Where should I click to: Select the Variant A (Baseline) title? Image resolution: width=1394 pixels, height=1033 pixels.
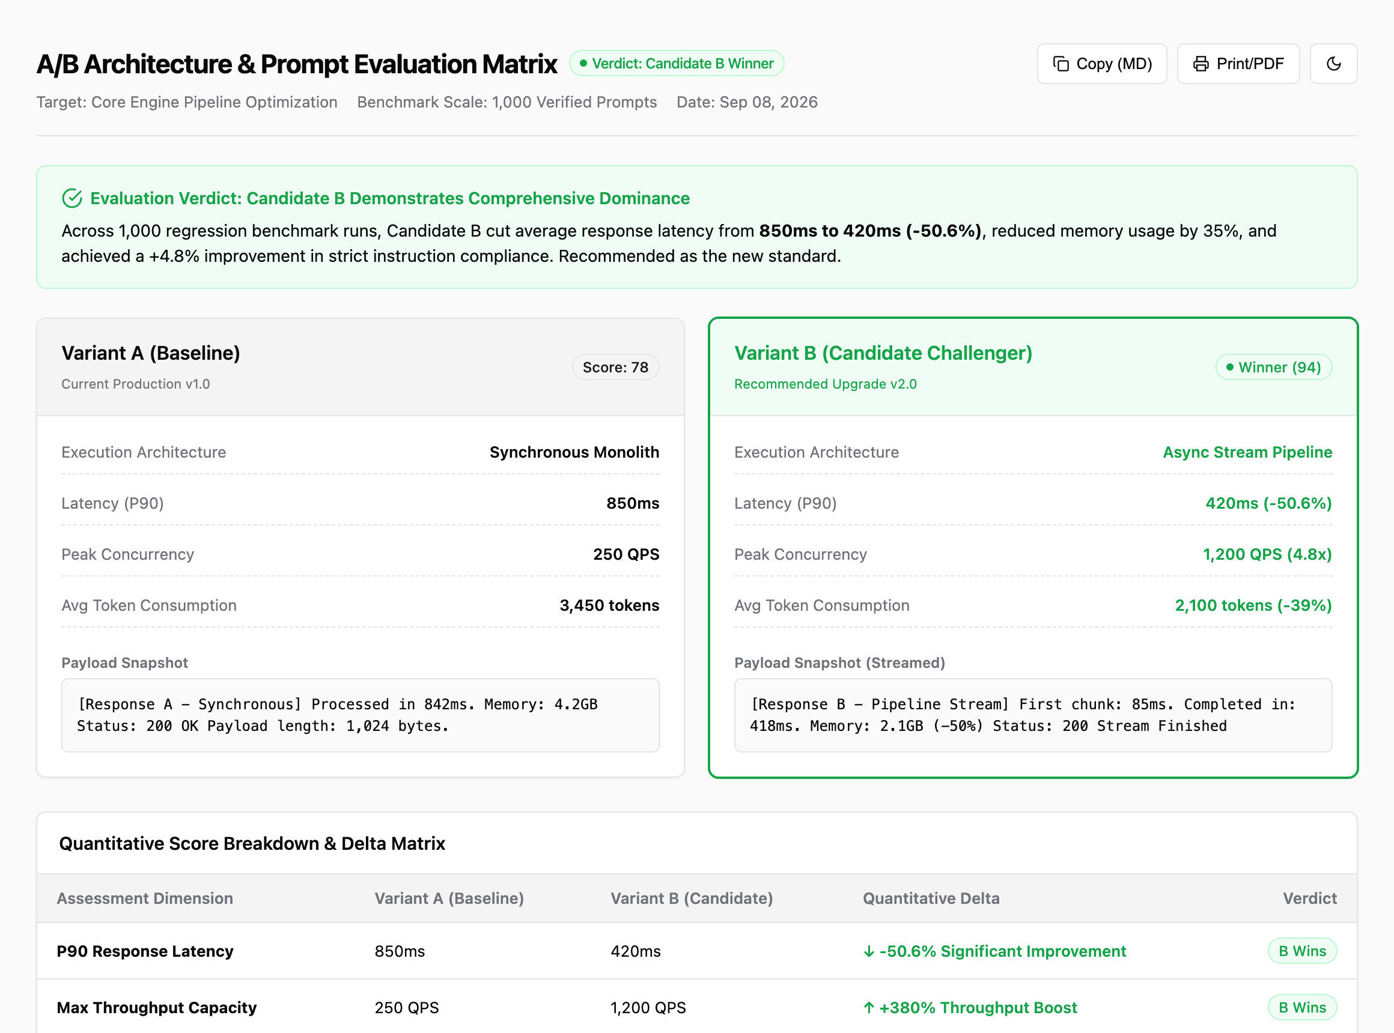[x=151, y=353]
